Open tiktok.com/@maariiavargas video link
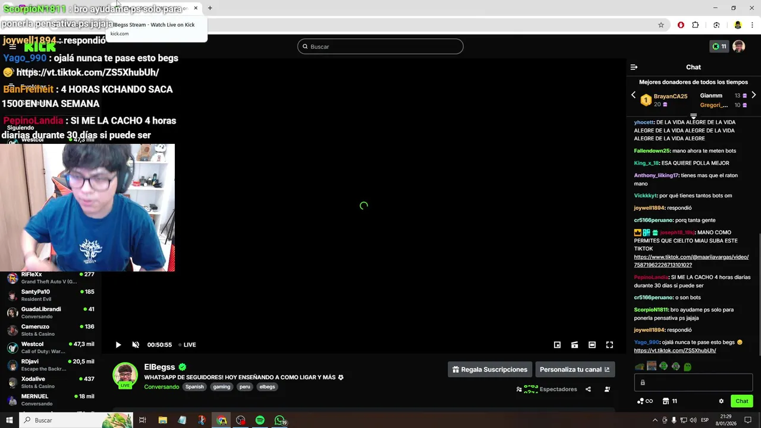This screenshot has height=428, width=761. [691, 261]
